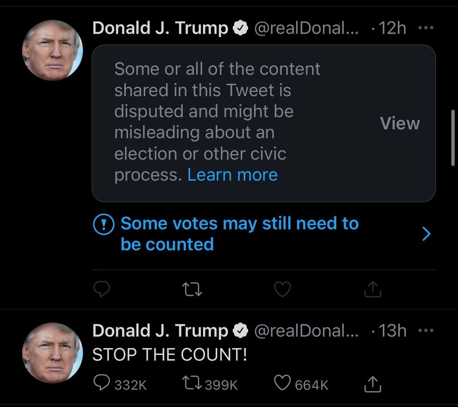The image size is (458, 407).
Task: Open the profile picture on the 12h tweet
Action: click(x=52, y=50)
